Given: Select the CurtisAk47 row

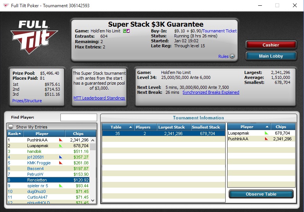Looking at the screenshot, I should [x=48, y=197].
